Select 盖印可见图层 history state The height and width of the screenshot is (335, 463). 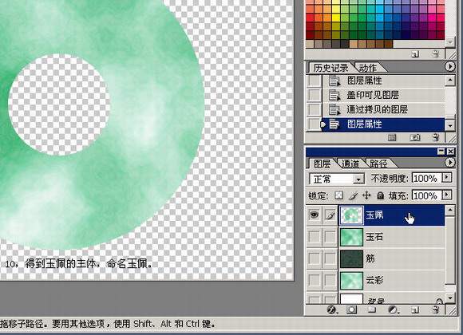(383, 95)
